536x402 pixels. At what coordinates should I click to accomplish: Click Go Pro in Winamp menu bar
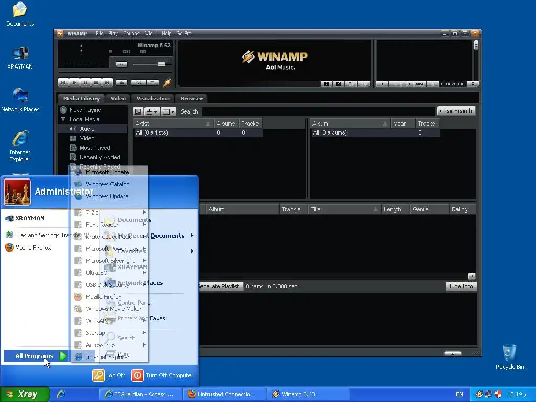click(184, 33)
